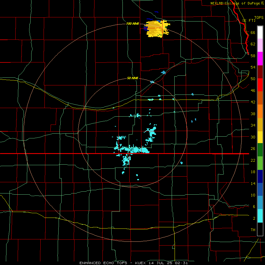Click the cyan legend color band
Screen dimensions: 265x265
click(260, 216)
